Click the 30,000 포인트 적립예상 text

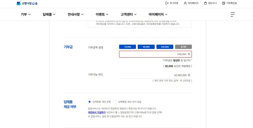tap(178, 66)
